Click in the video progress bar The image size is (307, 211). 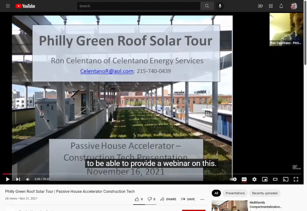pyautogui.click(x=153, y=174)
